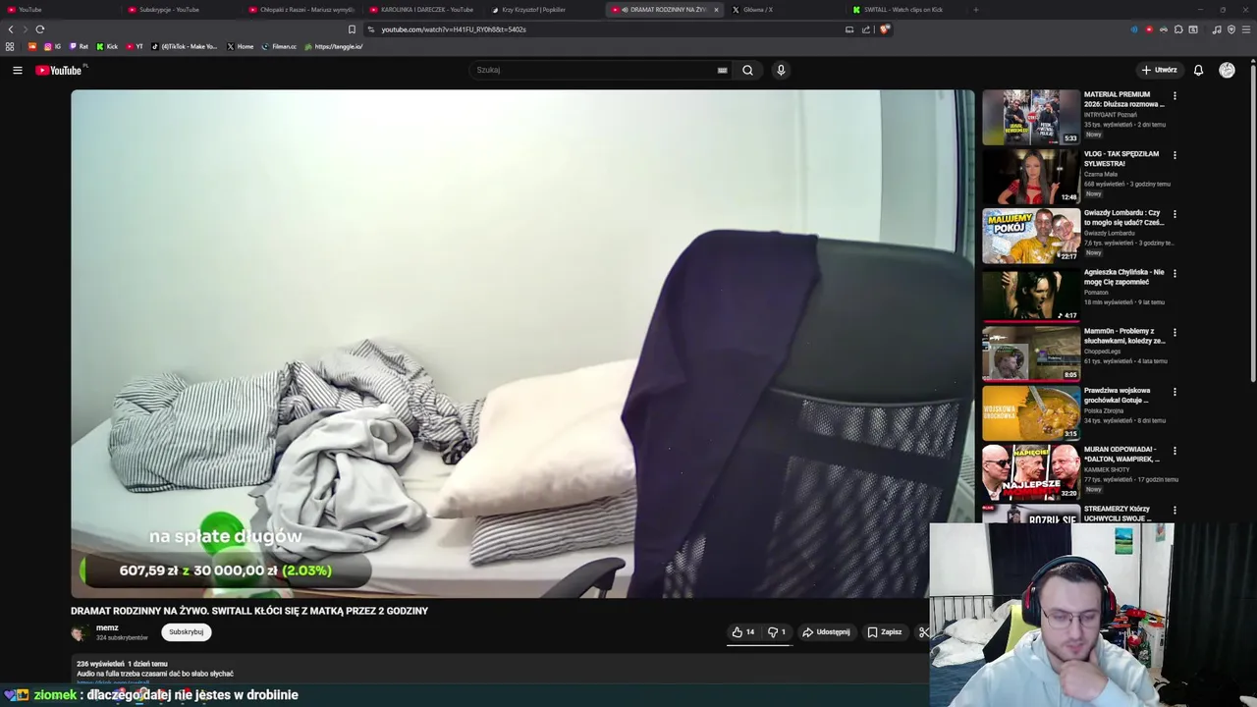Open the on-screen keyboard icon in search box
Viewport: 1257px width, 707px height.
(x=722, y=70)
